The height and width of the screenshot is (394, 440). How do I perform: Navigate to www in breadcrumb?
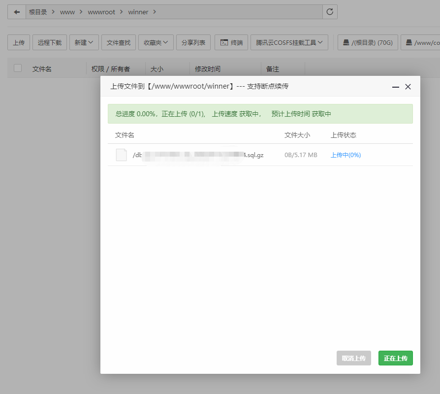pyautogui.click(x=67, y=12)
